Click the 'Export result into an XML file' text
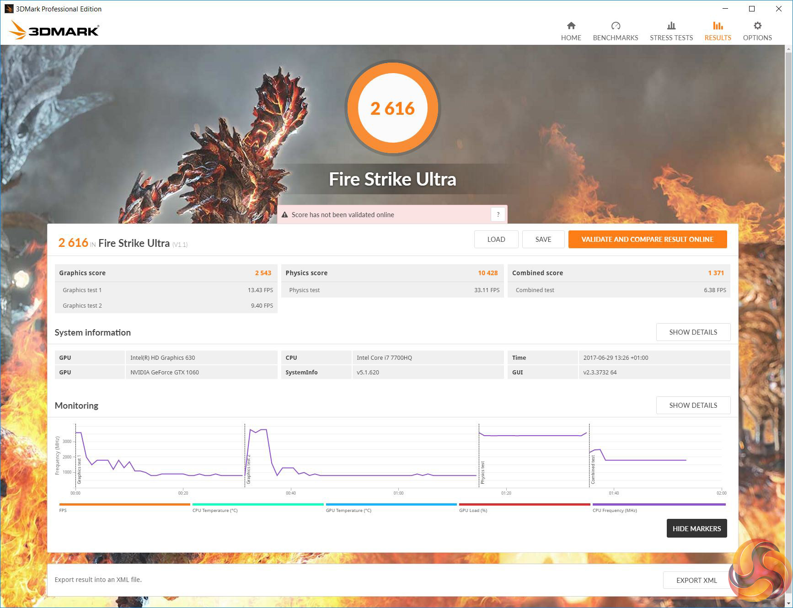Image resolution: width=793 pixels, height=608 pixels. point(98,580)
